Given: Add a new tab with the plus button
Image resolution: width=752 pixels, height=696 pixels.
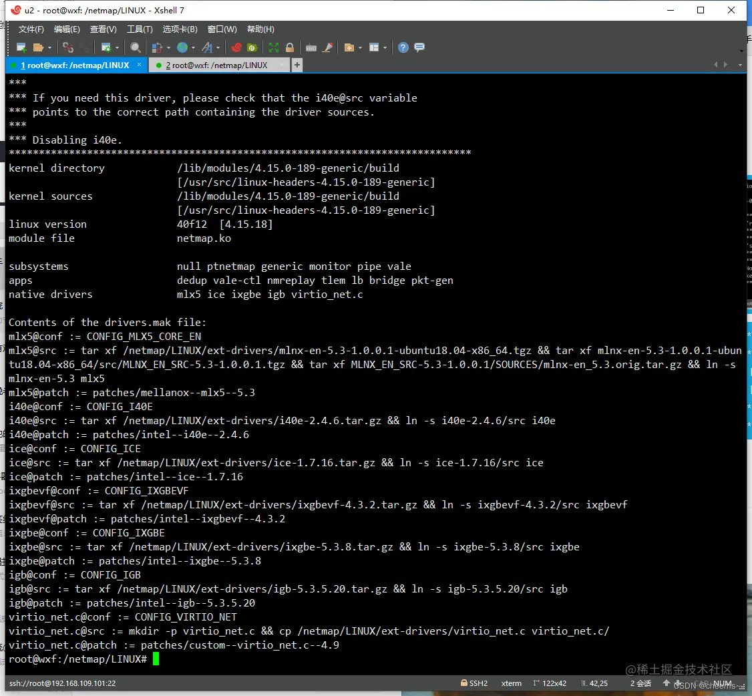Looking at the screenshot, I should tap(297, 65).
